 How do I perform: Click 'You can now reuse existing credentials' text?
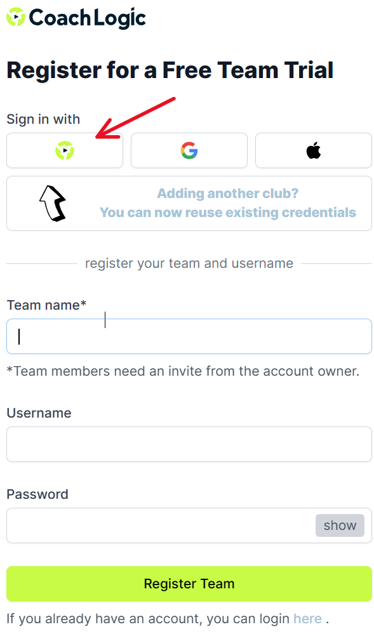tap(228, 213)
